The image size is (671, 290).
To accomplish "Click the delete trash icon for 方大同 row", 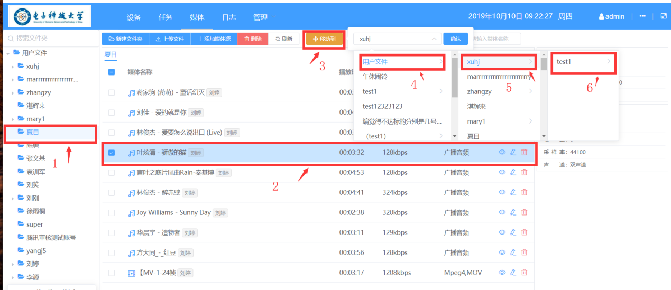I will [524, 252].
